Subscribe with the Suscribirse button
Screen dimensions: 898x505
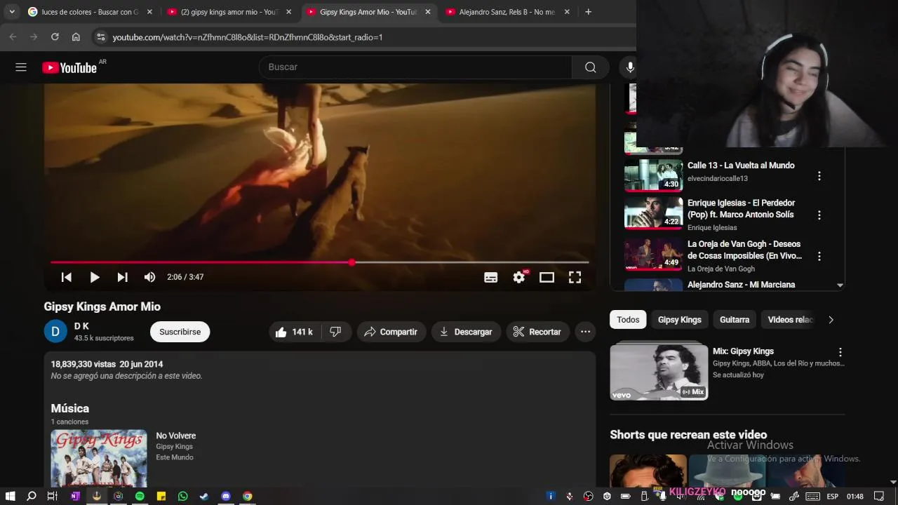(x=180, y=332)
